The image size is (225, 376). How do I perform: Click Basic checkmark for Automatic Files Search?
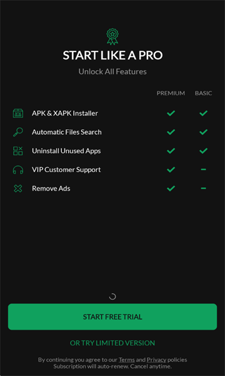(203, 132)
